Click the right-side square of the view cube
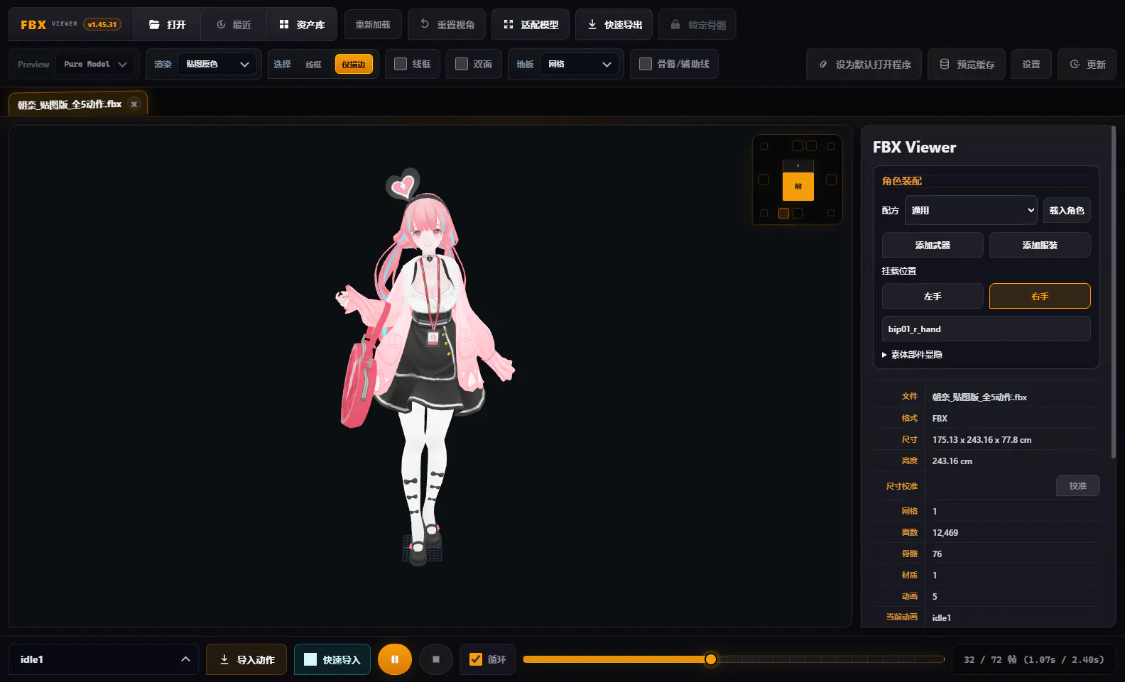1125x682 pixels. (x=832, y=180)
